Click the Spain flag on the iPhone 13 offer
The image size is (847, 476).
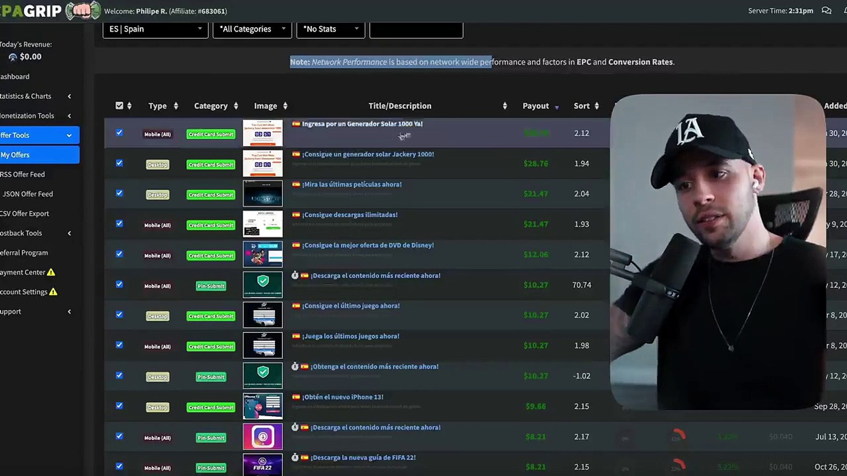296,397
